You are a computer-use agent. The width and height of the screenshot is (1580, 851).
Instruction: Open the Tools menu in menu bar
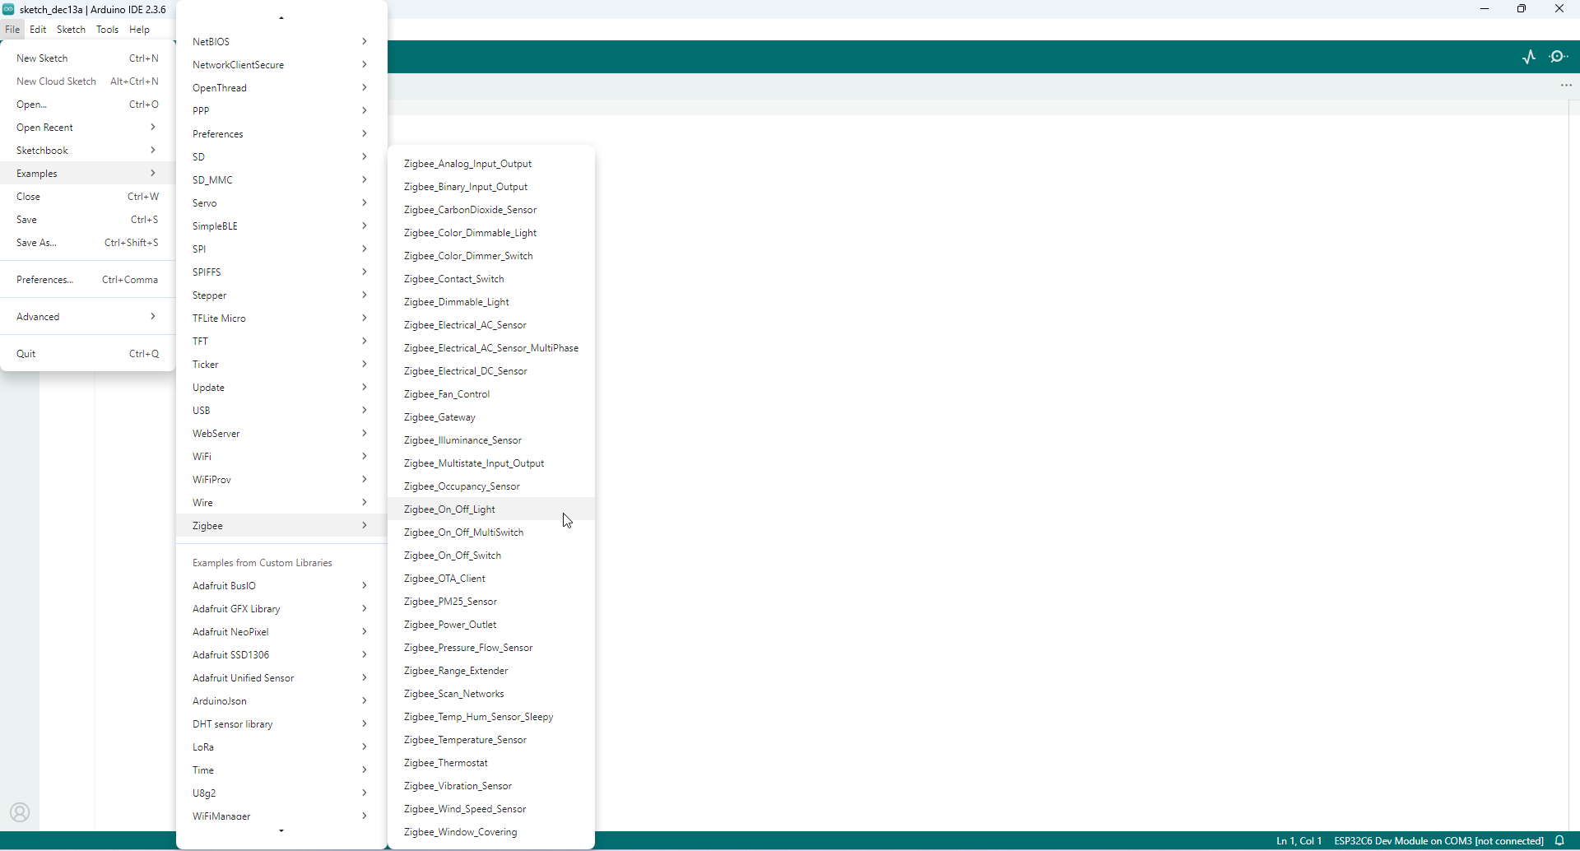coord(107,30)
